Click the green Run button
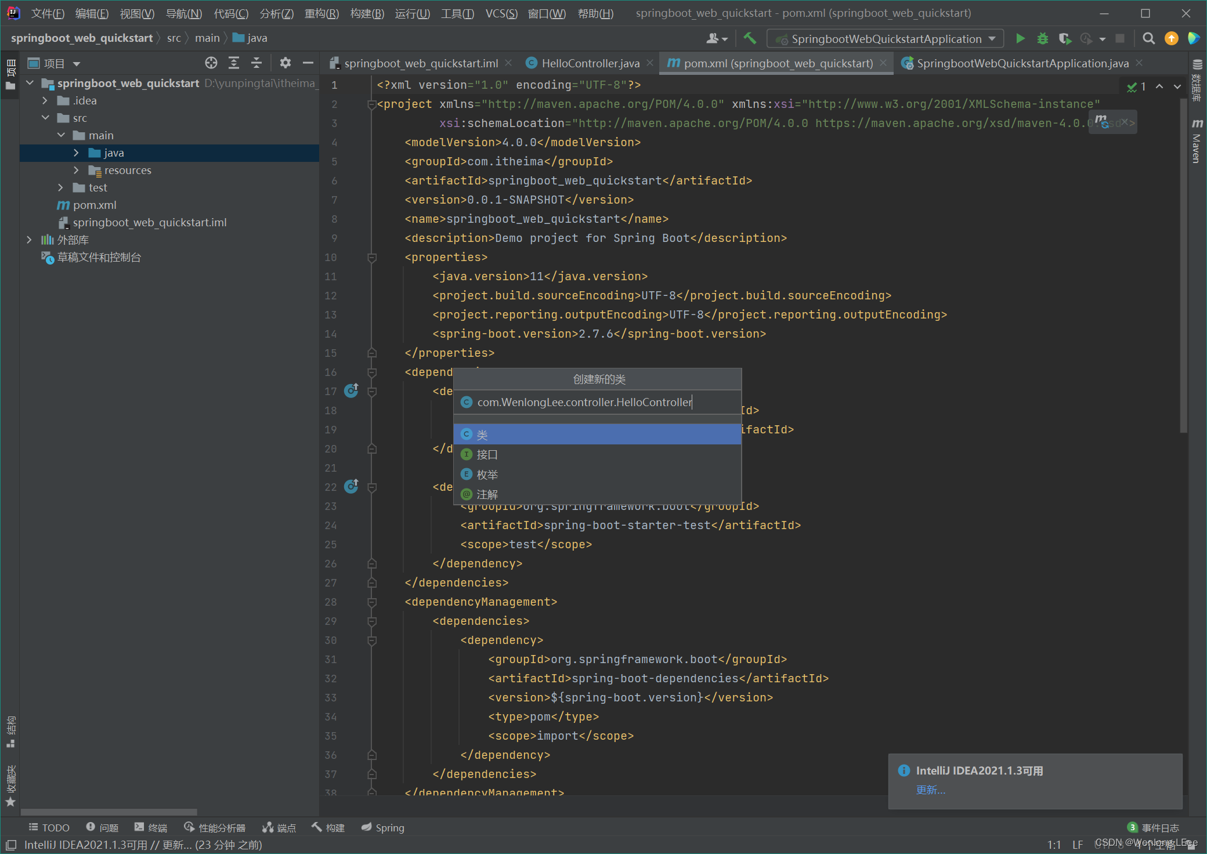The image size is (1207, 854). tap(1020, 38)
